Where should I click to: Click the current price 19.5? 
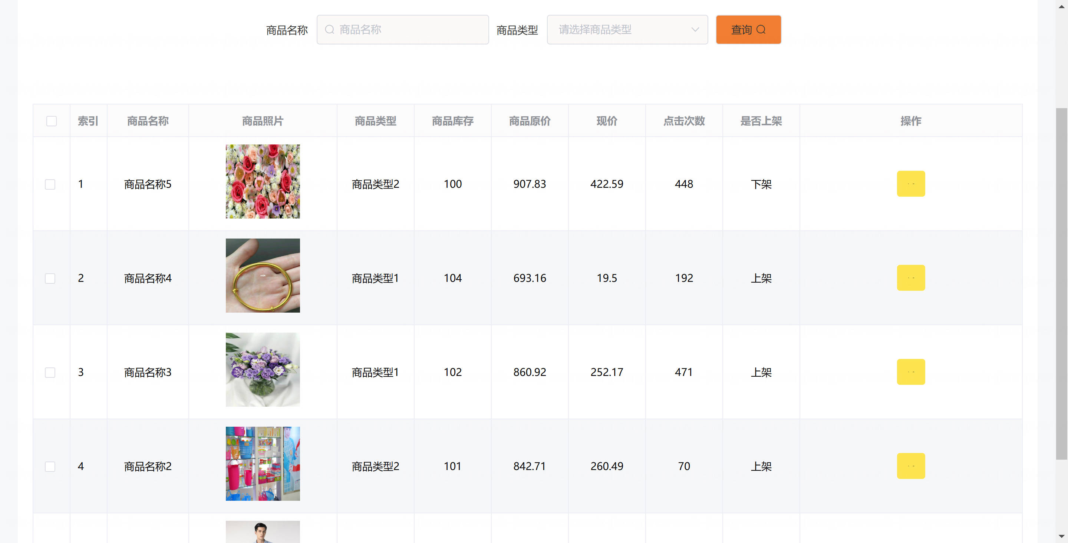tap(607, 278)
